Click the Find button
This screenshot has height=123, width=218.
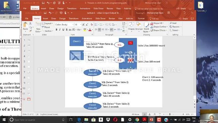pos(173,23)
